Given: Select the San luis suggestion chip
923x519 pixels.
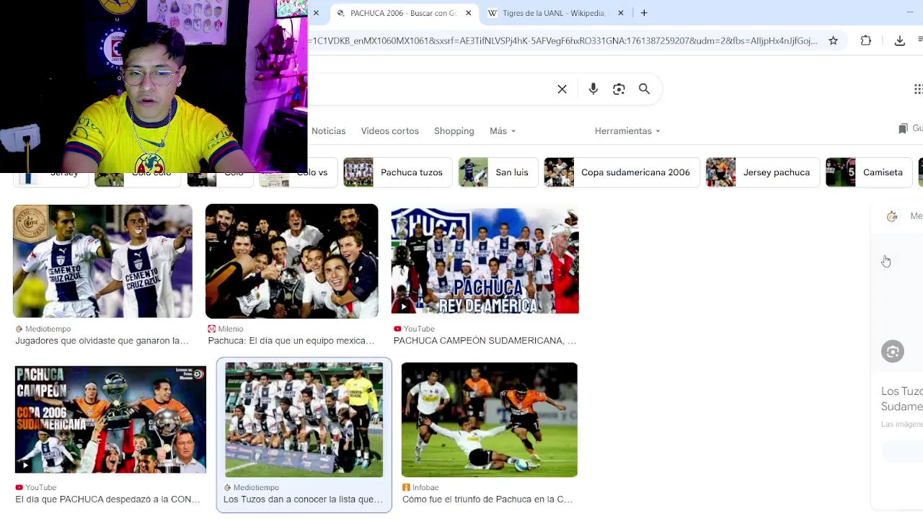Looking at the screenshot, I should 498,172.
